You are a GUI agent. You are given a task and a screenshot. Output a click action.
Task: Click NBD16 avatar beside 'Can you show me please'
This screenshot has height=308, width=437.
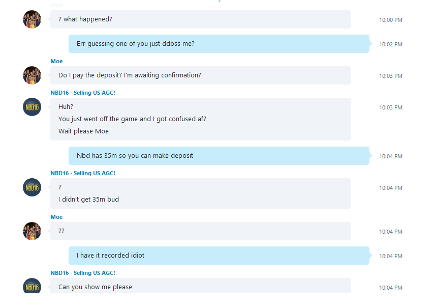(32, 286)
